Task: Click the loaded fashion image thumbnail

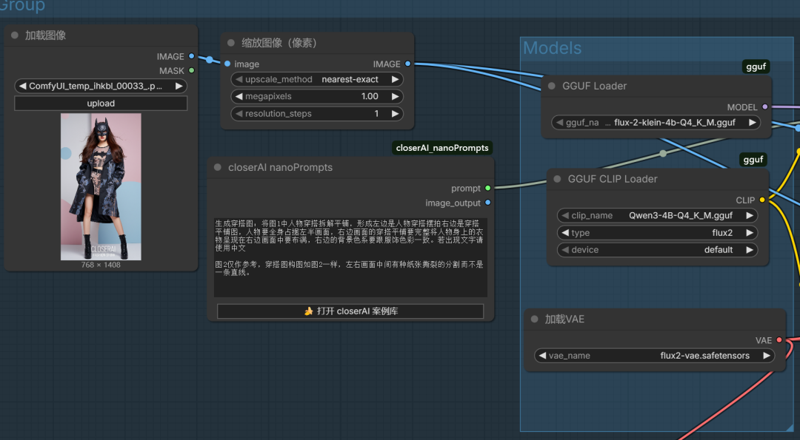Action: tap(101, 186)
